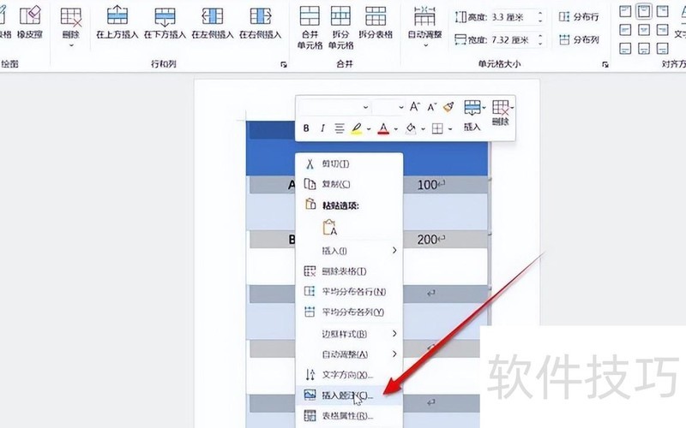This screenshot has height=428, width=686.
Task: Click the format painter brush icon
Action: point(448,106)
